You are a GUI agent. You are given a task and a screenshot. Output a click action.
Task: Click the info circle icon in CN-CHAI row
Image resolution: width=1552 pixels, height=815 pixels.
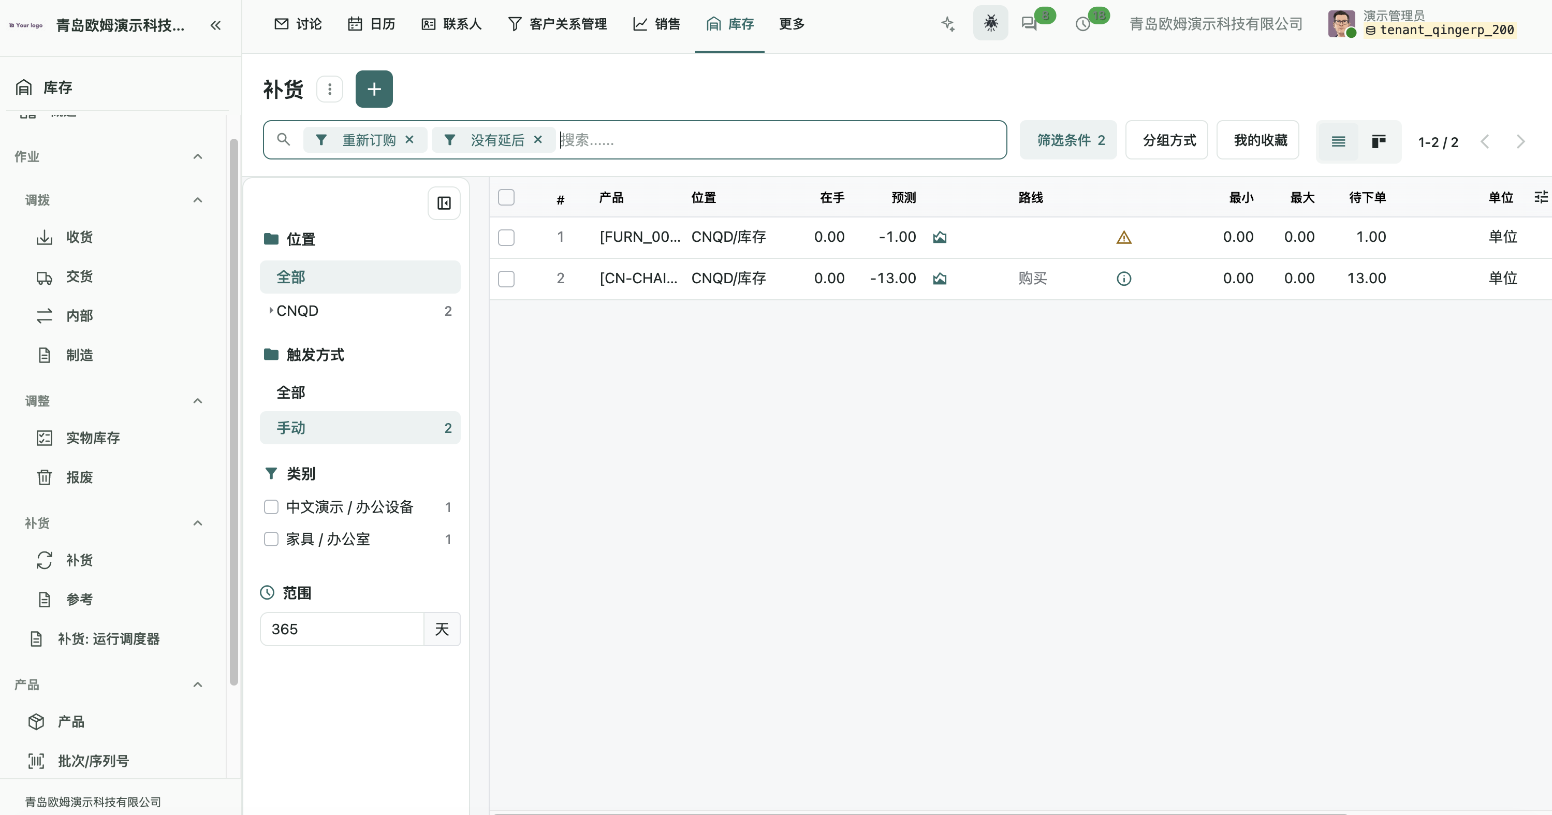pyautogui.click(x=1124, y=279)
